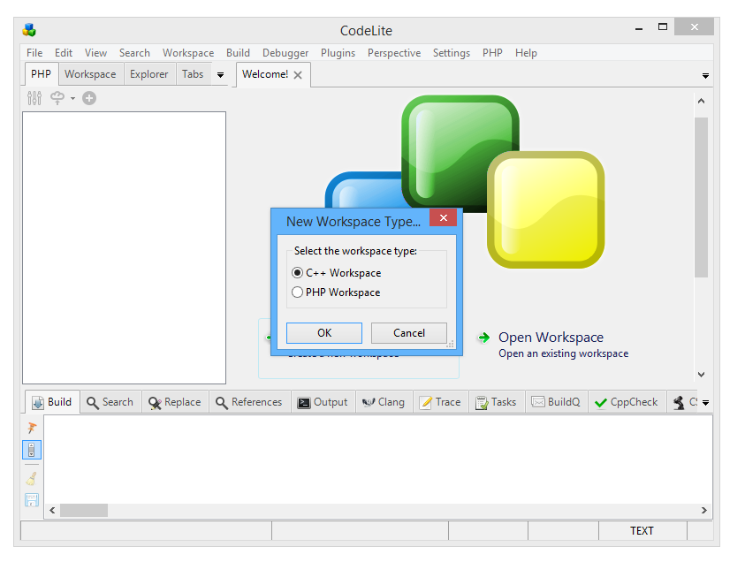Click the PHP workspace settings sliders icon

[34, 98]
